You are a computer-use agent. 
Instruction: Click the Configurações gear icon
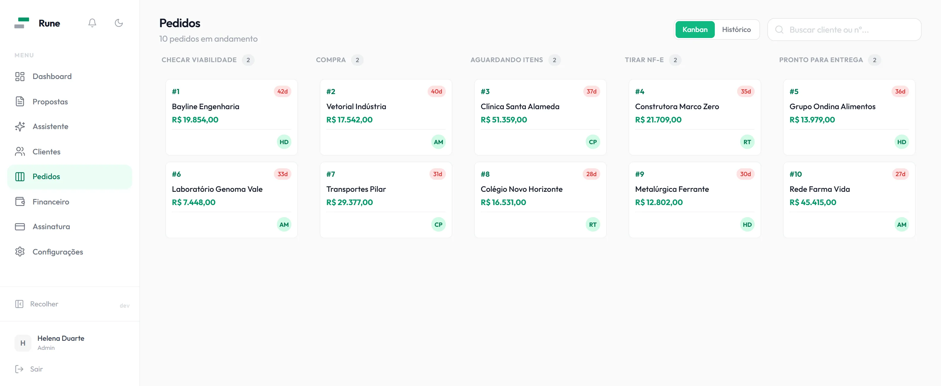pos(20,252)
